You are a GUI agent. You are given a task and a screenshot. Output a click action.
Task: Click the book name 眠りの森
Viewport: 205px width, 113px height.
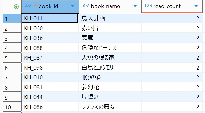pos(92,77)
